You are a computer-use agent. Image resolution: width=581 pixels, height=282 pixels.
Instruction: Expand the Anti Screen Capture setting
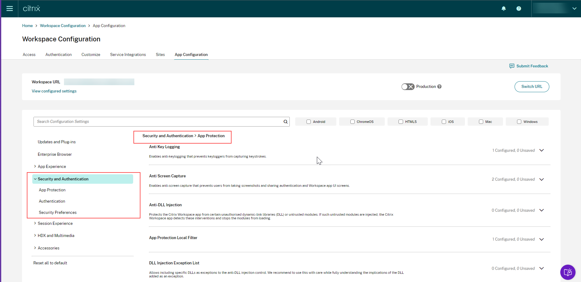pyautogui.click(x=541, y=179)
